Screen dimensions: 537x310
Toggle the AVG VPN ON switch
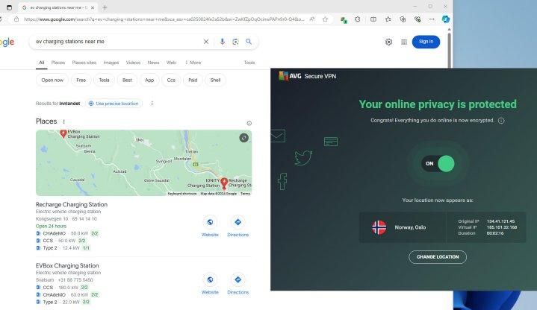(438, 163)
